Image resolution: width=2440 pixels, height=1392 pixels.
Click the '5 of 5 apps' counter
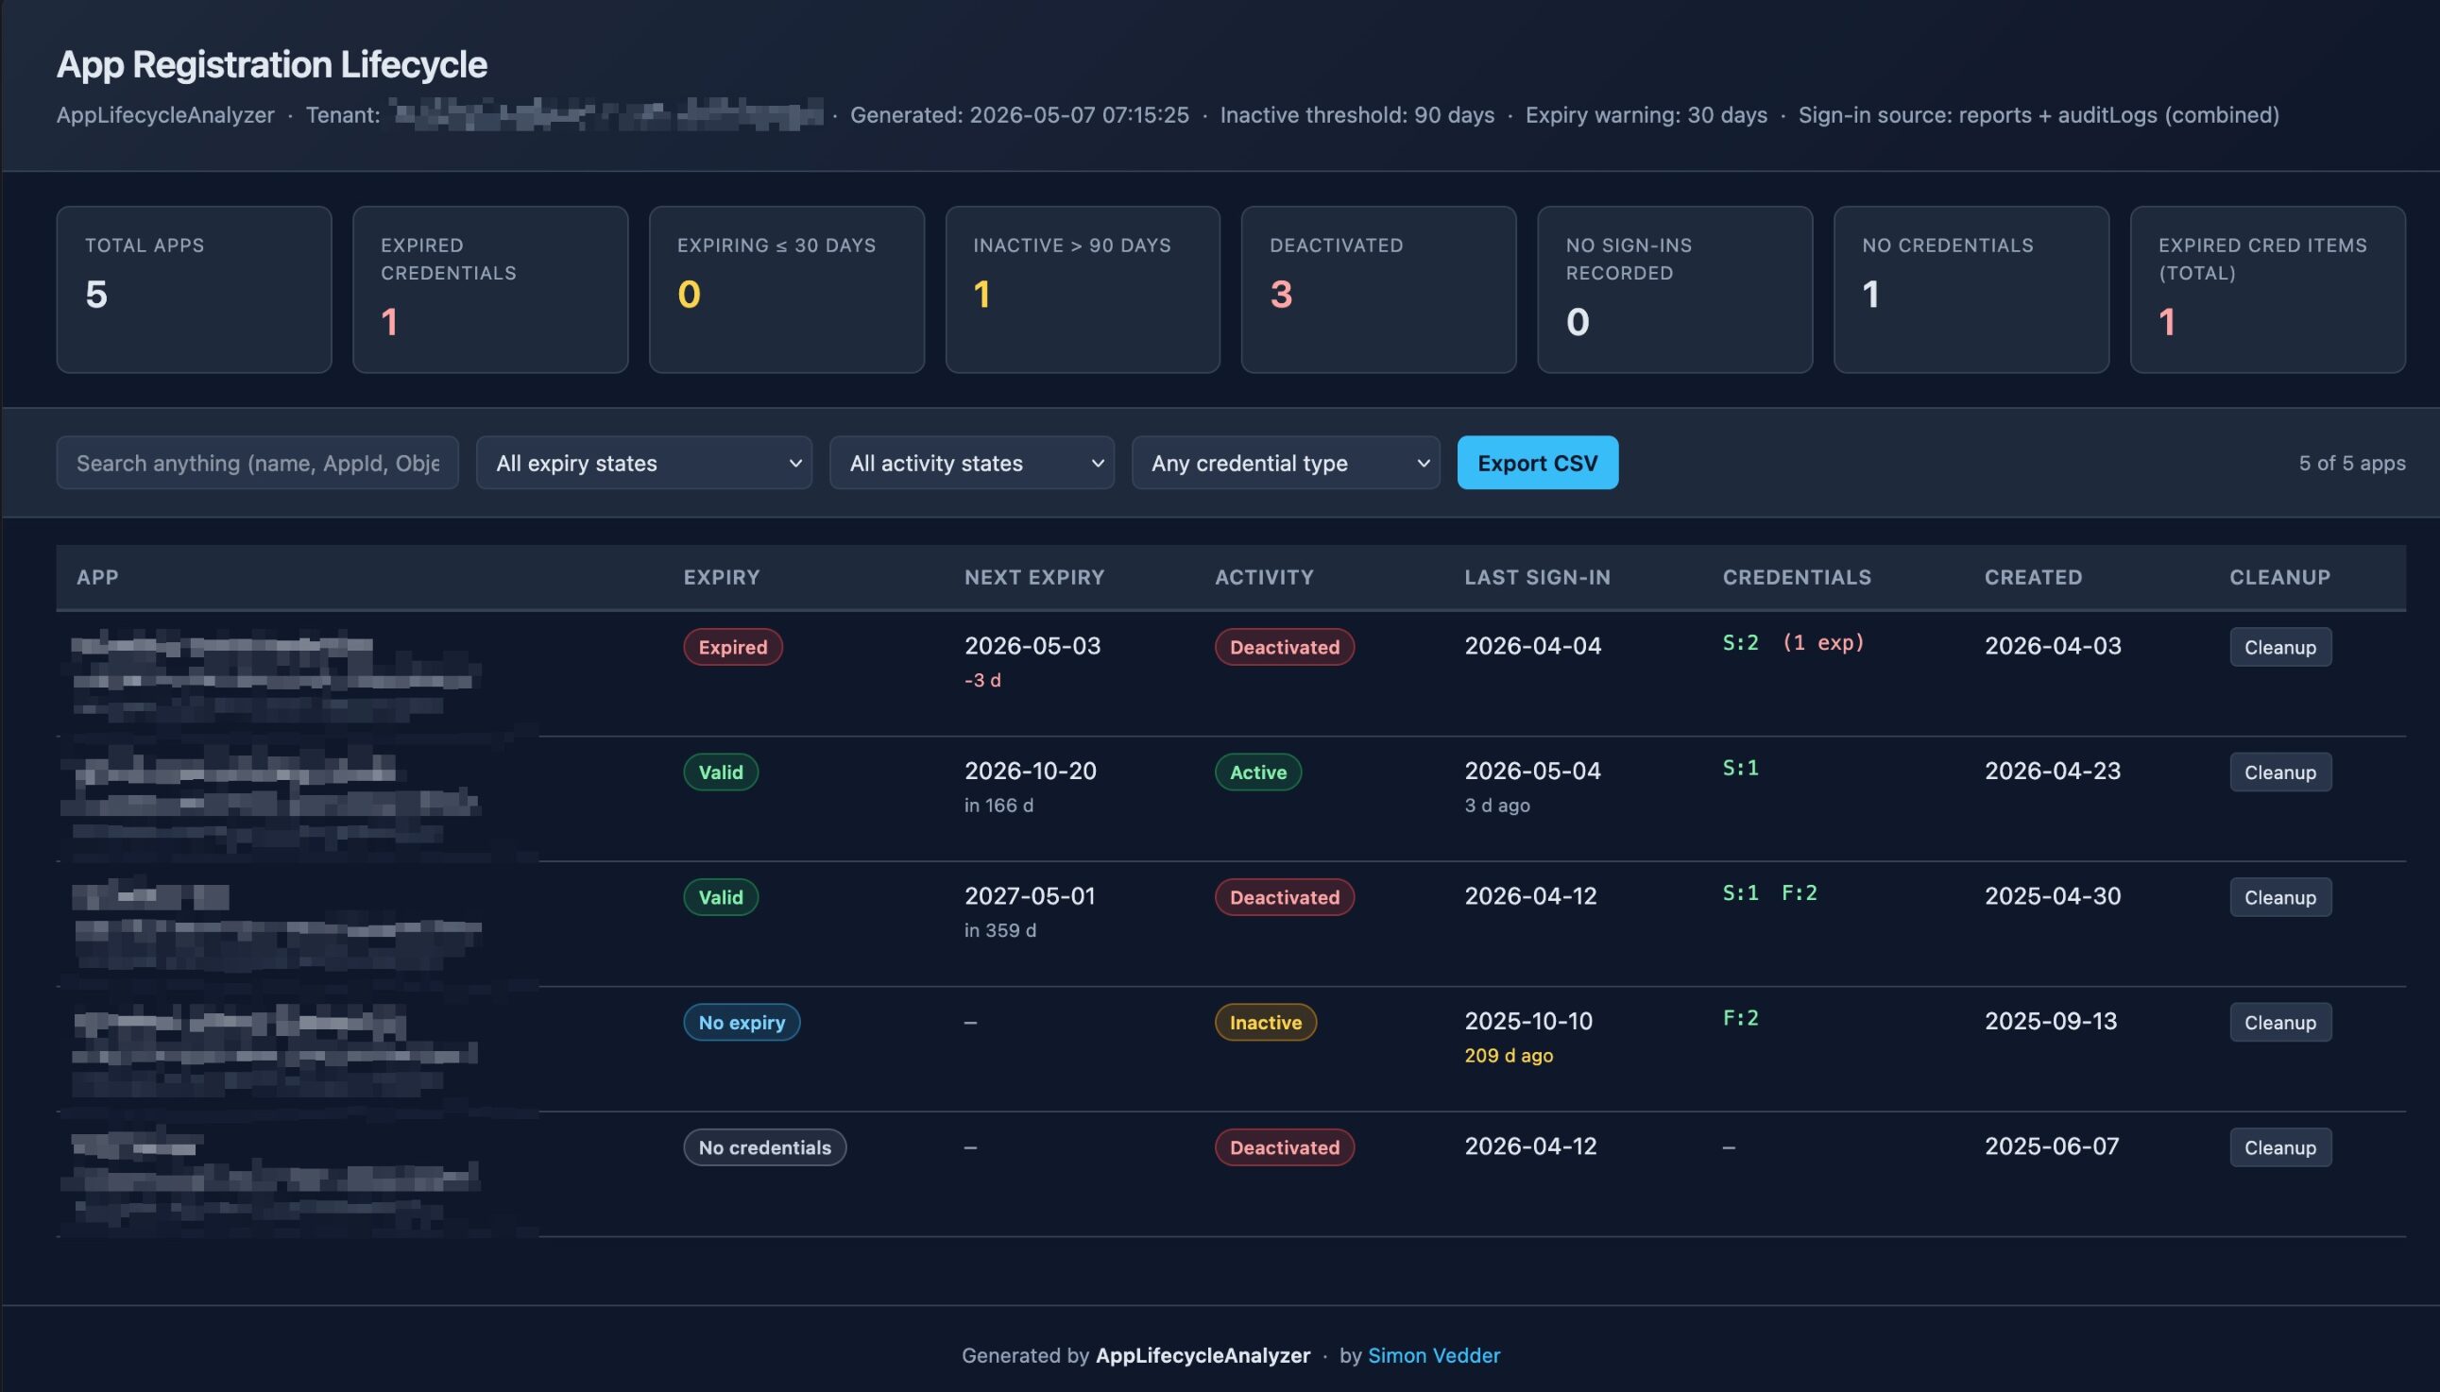(2352, 463)
